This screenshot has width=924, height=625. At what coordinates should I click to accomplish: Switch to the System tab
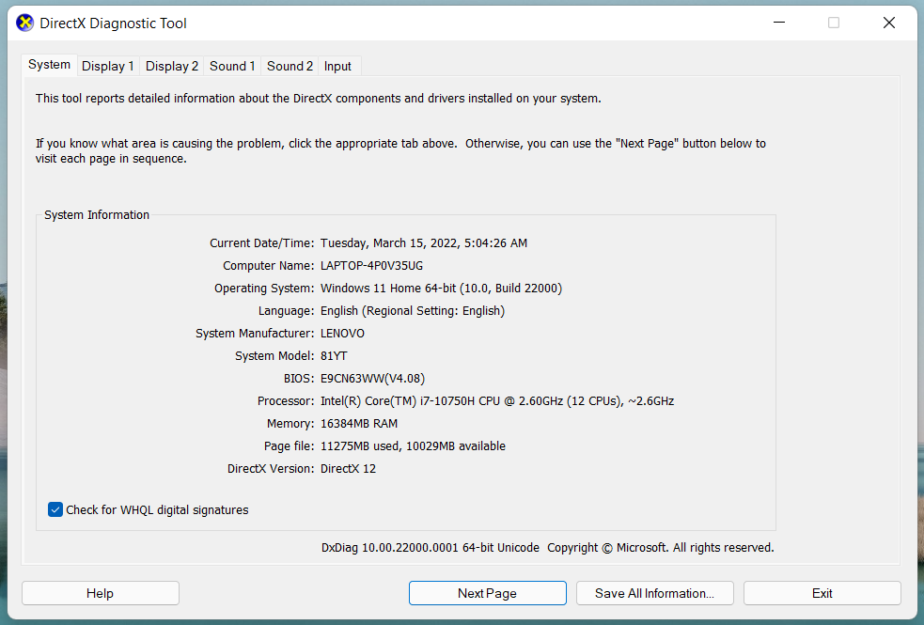click(49, 65)
